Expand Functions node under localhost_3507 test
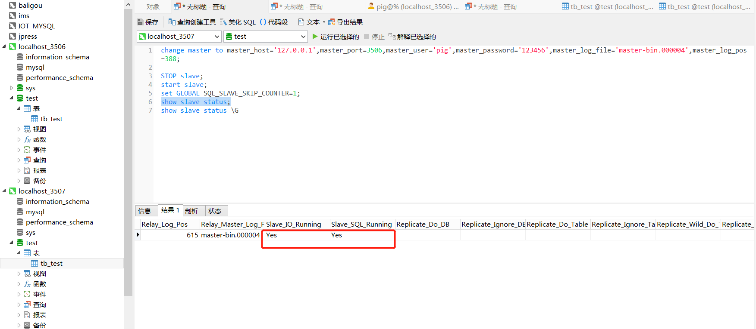This screenshot has height=329, width=756. tap(19, 284)
